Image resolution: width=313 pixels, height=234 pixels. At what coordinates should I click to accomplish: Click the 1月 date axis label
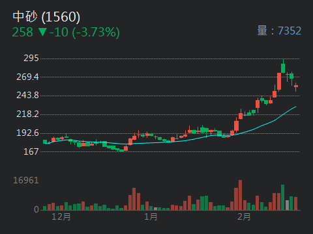coord(151,216)
